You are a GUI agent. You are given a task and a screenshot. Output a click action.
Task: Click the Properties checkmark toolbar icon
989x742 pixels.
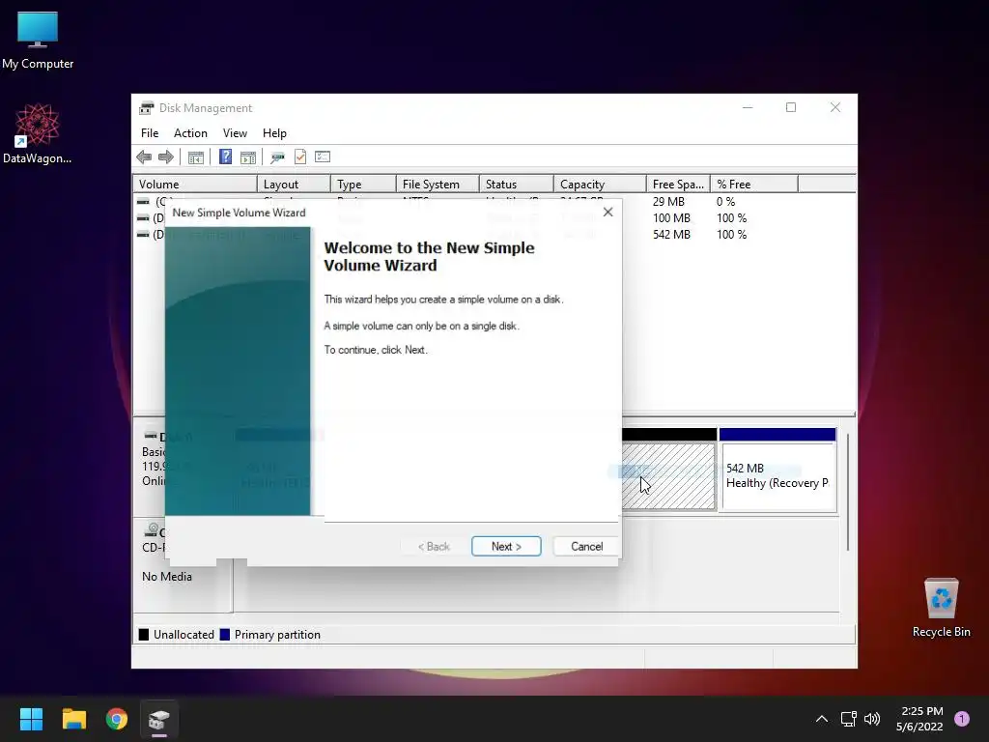(300, 157)
